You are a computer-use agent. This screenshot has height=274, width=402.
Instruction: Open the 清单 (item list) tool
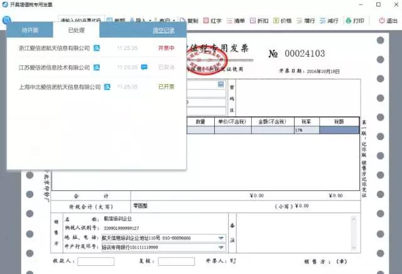[x=236, y=21]
